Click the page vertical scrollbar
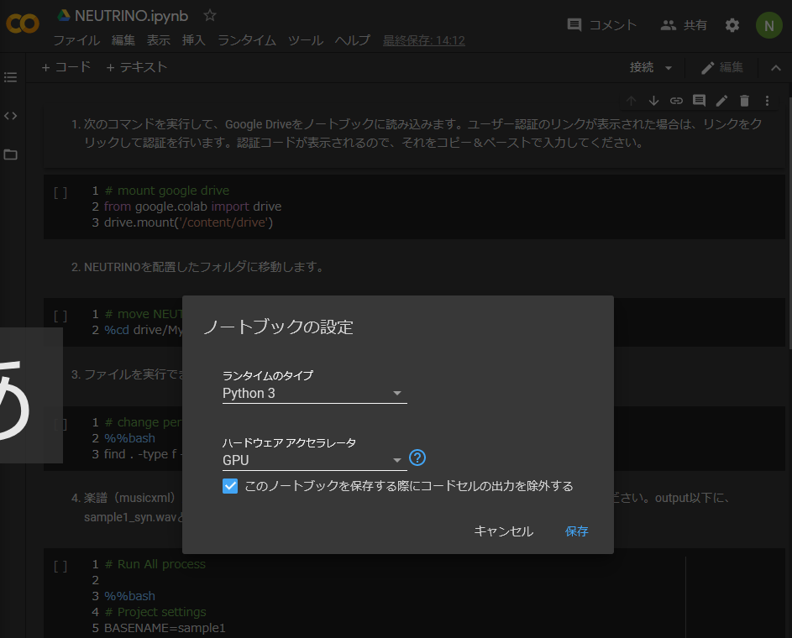The height and width of the screenshot is (638, 792). pyautogui.click(x=790, y=222)
